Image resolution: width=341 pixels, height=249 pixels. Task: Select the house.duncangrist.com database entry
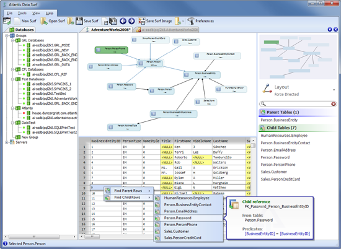(x=55, y=113)
